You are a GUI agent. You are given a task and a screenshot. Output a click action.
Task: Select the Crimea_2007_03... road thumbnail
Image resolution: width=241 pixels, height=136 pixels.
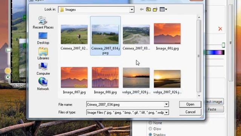coord(136,34)
